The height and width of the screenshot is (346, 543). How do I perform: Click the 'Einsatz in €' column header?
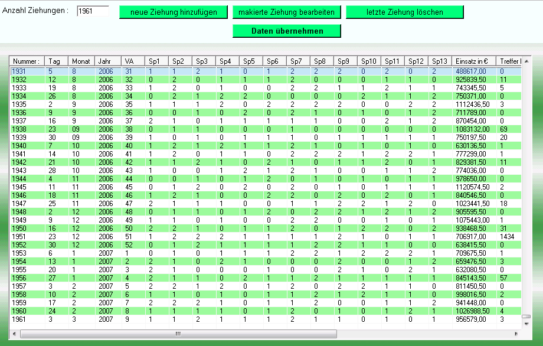point(474,61)
